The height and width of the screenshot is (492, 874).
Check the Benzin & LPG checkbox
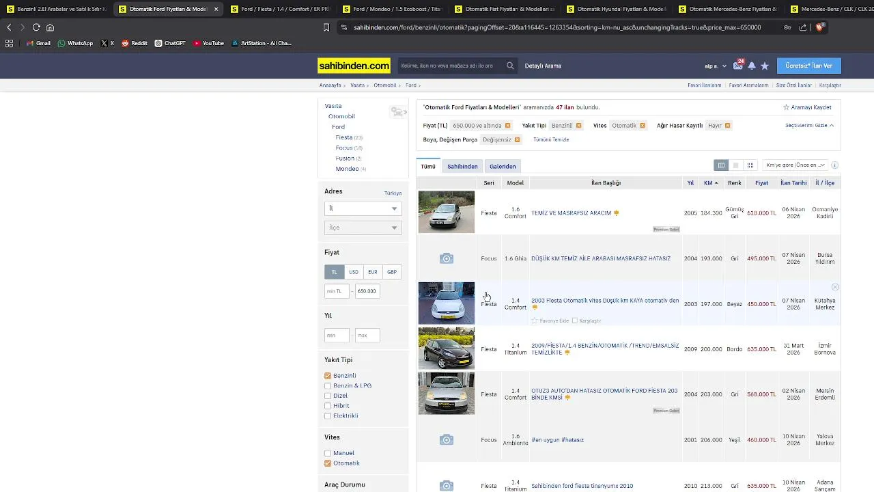[x=328, y=385]
